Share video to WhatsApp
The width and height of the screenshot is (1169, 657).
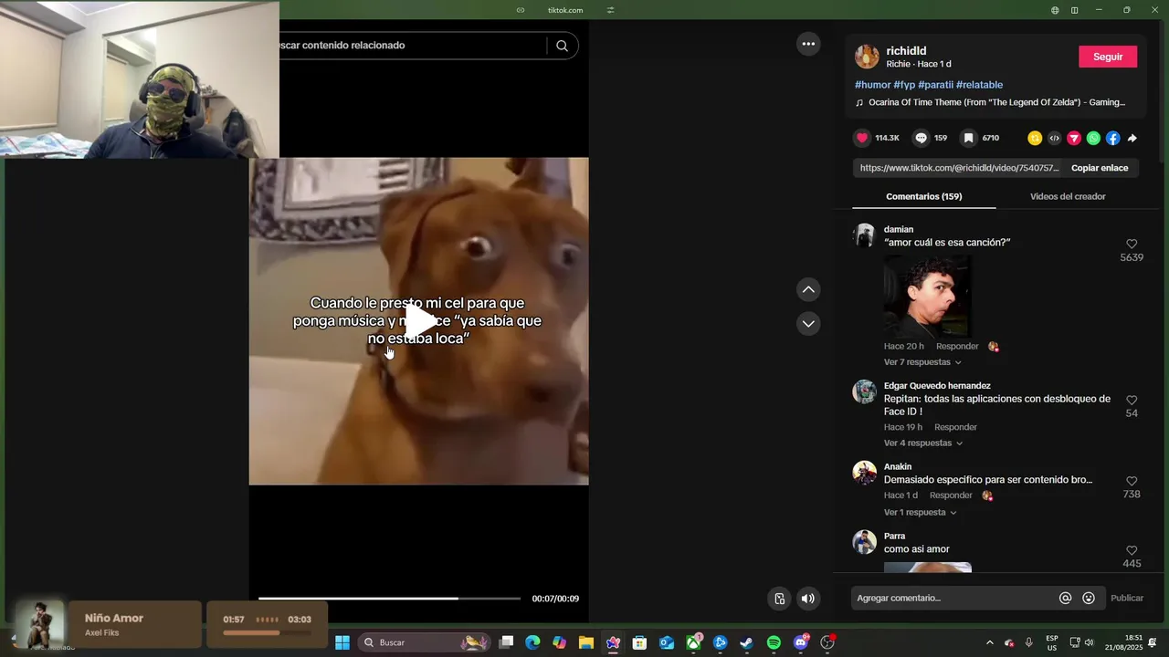coord(1093,139)
